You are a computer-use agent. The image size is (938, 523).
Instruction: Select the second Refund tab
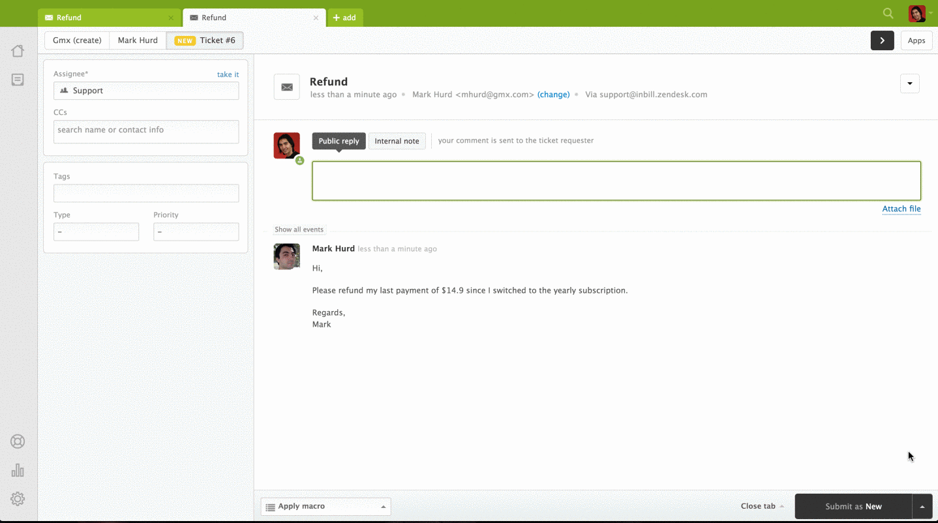pos(254,18)
